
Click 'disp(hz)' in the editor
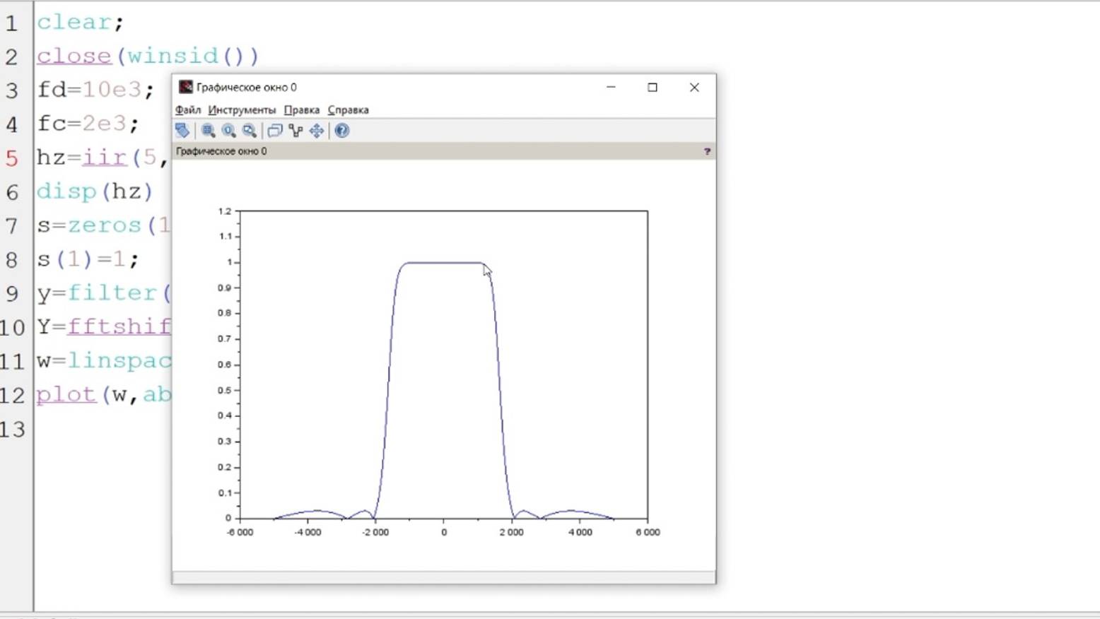[x=95, y=191]
